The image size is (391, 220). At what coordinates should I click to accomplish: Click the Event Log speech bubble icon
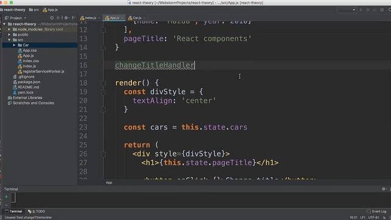click(x=369, y=211)
